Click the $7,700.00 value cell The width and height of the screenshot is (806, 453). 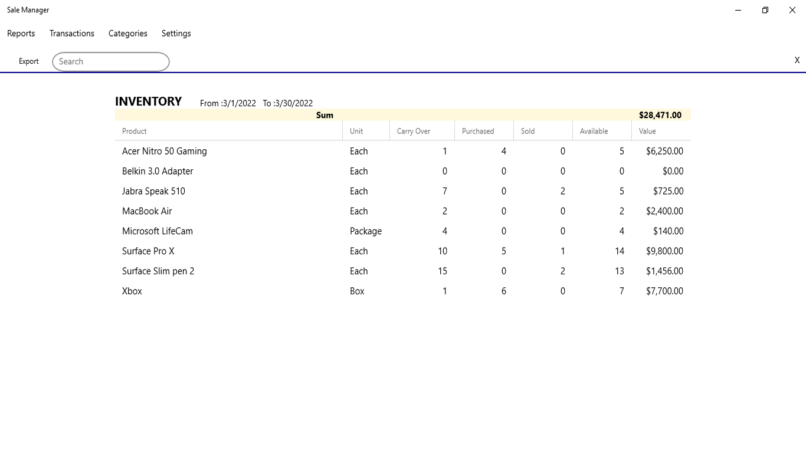tap(665, 291)
